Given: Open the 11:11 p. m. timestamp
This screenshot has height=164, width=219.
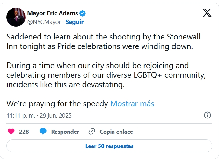Looking at the screenshot, I should (x=21, y=116).
